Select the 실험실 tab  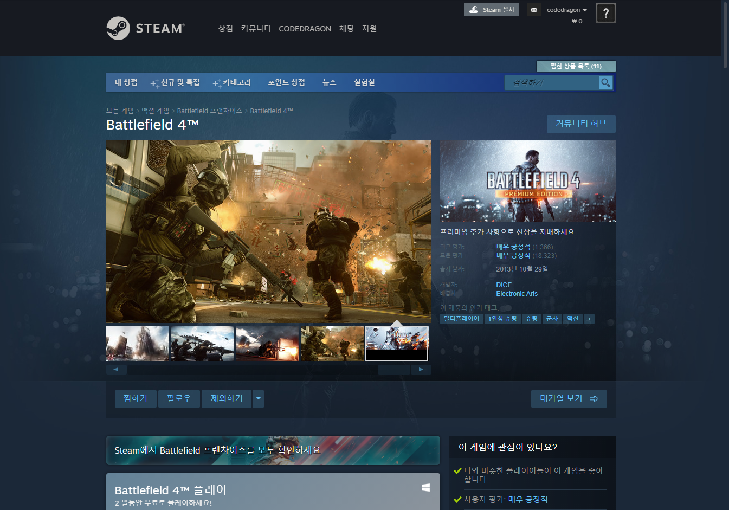coord(364,82)
